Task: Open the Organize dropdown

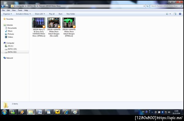Action: (7, 14)
